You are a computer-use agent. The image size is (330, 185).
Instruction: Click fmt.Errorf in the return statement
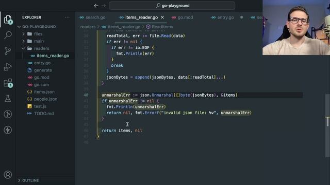pos(147,113)
